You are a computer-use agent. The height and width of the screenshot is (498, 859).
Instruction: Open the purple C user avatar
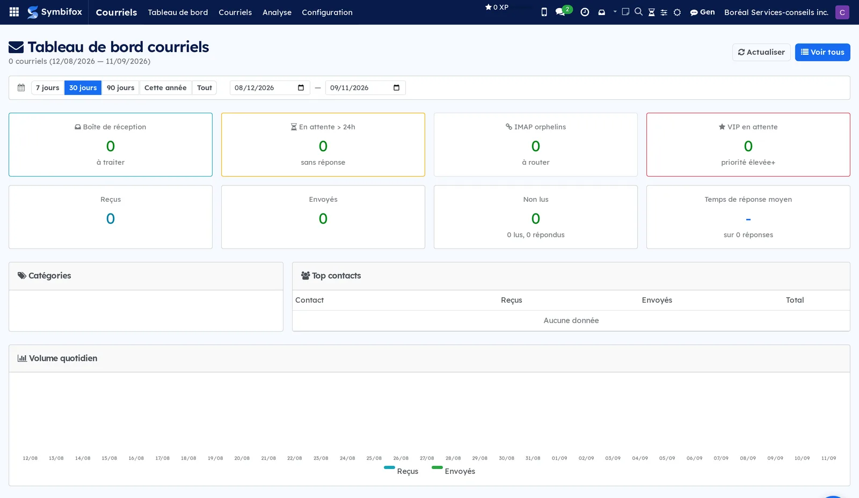(x=842, y=12)
